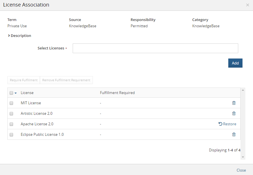Click the Require Fulfillment button
The width and height of the screenshot is (253, 175).
point(24,80)
